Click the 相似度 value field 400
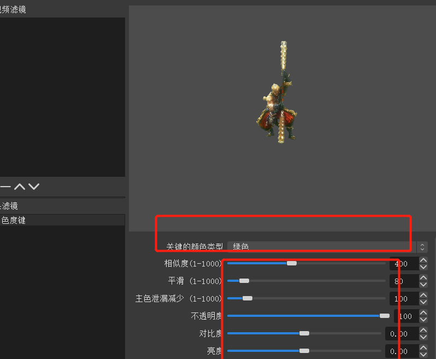The image size is (436, 359). tap(404, 263)
